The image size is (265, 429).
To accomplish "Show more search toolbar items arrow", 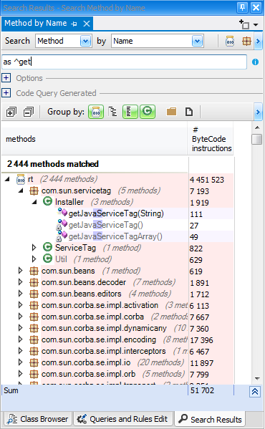I will (x=258, y=42).
